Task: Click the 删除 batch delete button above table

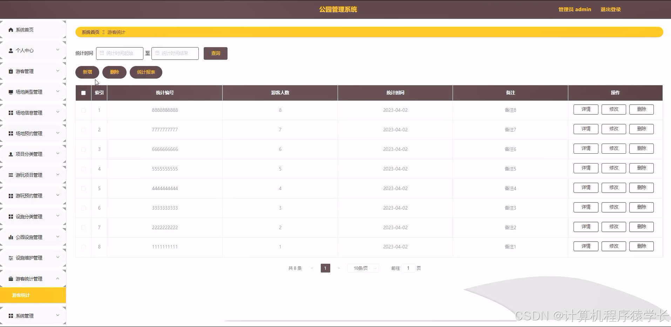Action: [x=114, y=72]
